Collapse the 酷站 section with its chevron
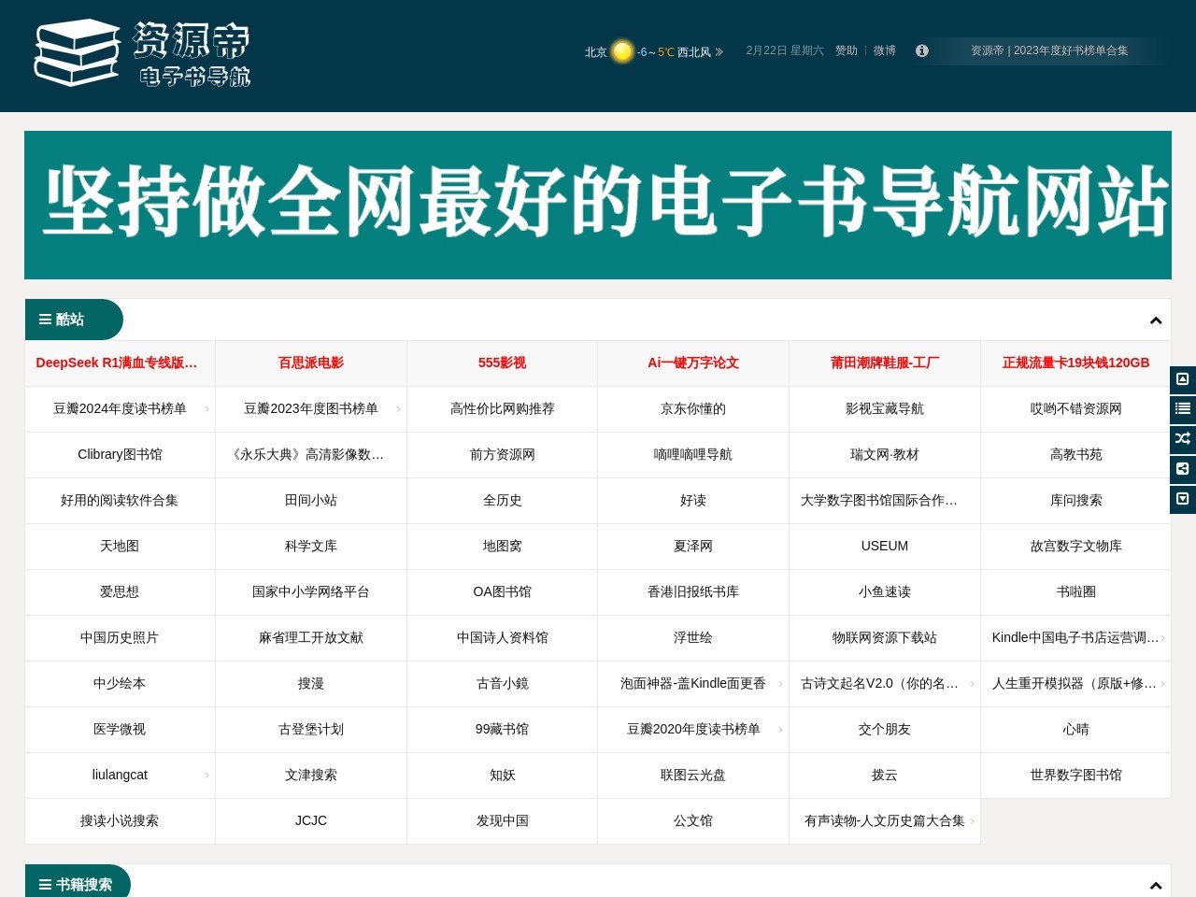Screen dimensions: 1196x897 (x=1156, y=320)
